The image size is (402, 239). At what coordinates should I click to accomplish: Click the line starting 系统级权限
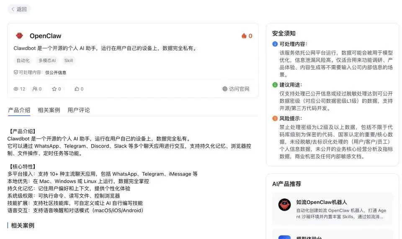coord(64,196)
